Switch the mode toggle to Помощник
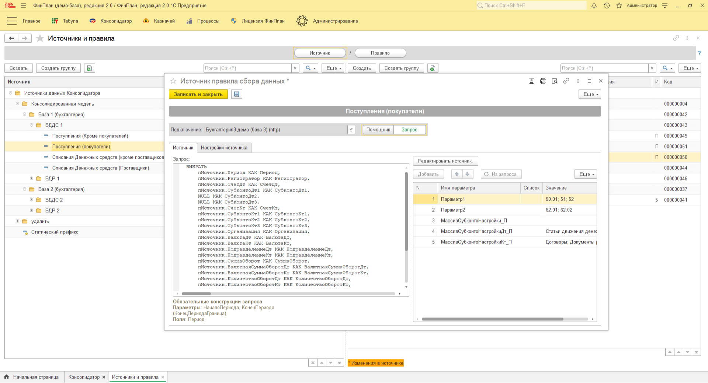The image size is (708, 383). coord(378,130)
